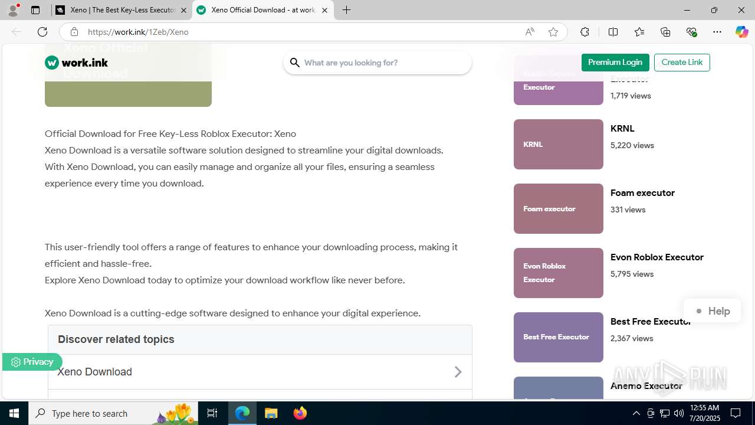Go back to the previous page

(17, 32)
